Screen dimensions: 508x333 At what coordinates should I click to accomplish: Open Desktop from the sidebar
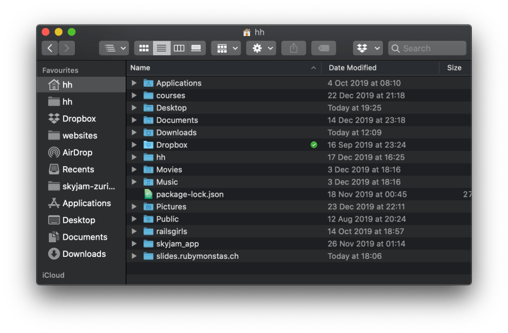pyautogui.click(x=81, y=220)
